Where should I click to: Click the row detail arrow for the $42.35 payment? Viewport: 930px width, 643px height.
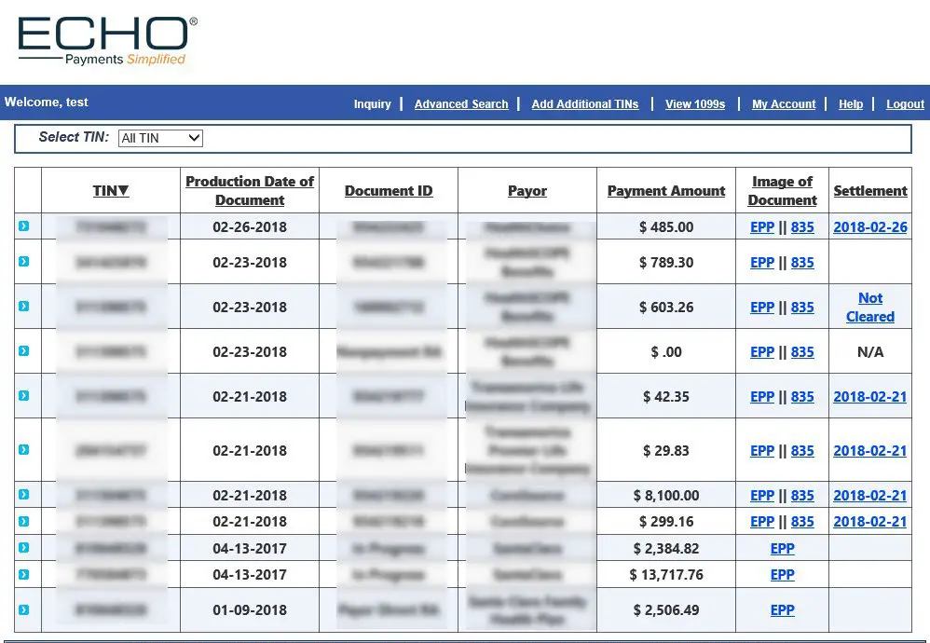(x=24, y=396)
